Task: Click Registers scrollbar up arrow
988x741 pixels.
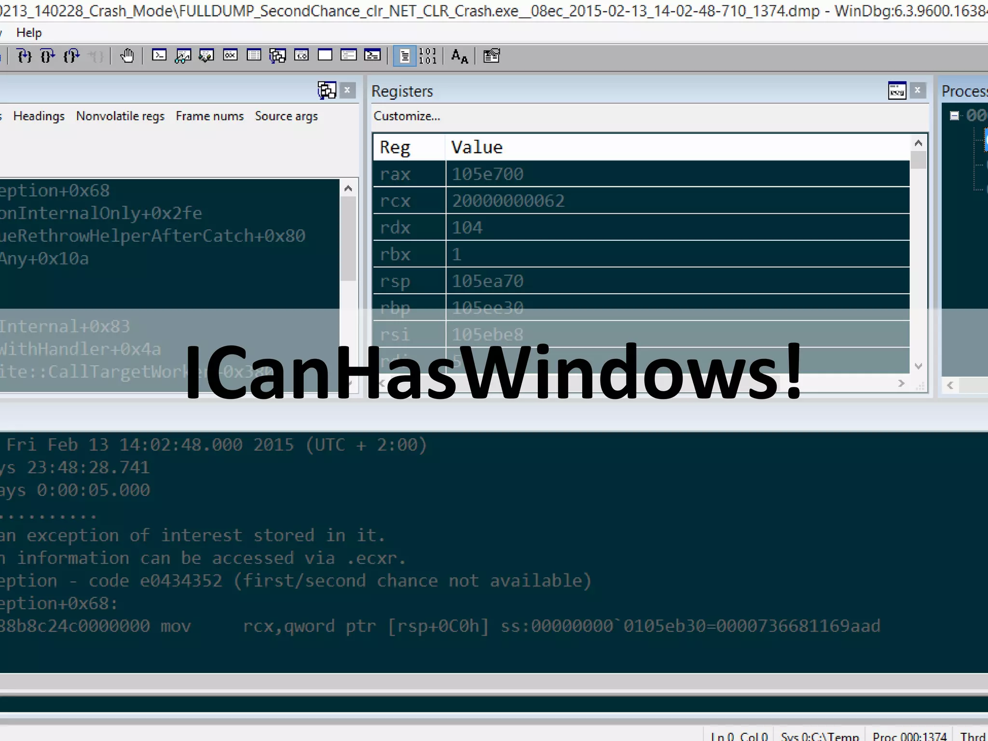Action: pos(919,143)
